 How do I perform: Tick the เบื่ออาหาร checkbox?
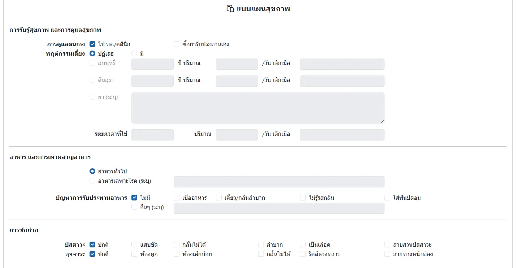click(x=177, y=198)
